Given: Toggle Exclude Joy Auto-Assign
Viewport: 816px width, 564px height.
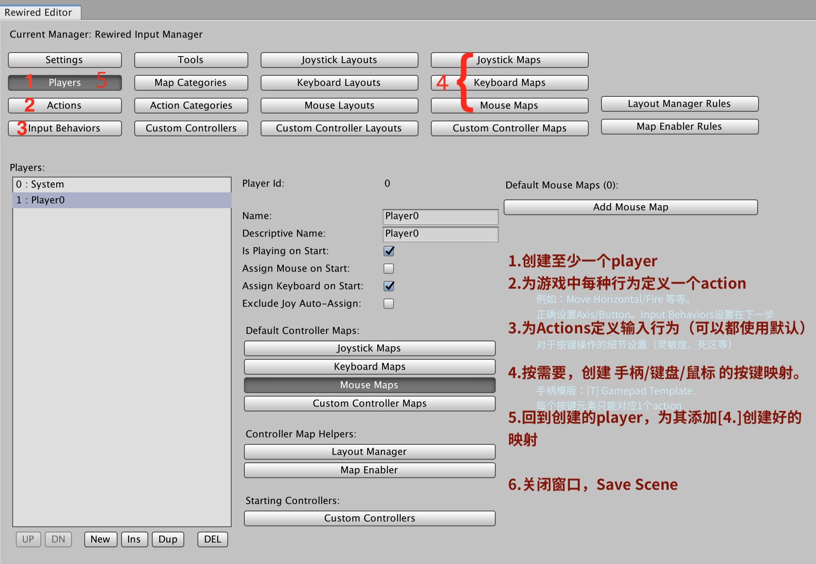Looking at the screenshot, I should (x=389, y=303).
